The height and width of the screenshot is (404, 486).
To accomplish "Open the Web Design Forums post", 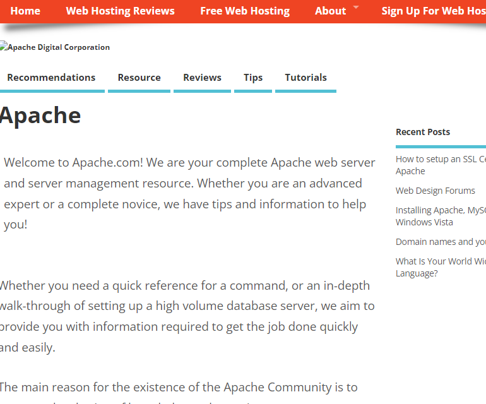I will point(435,191).
